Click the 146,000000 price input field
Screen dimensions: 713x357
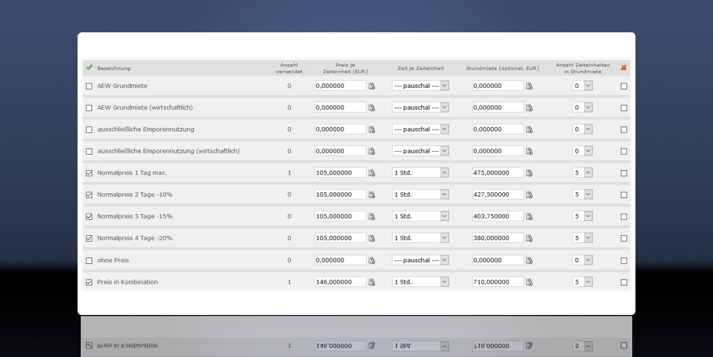340,282
